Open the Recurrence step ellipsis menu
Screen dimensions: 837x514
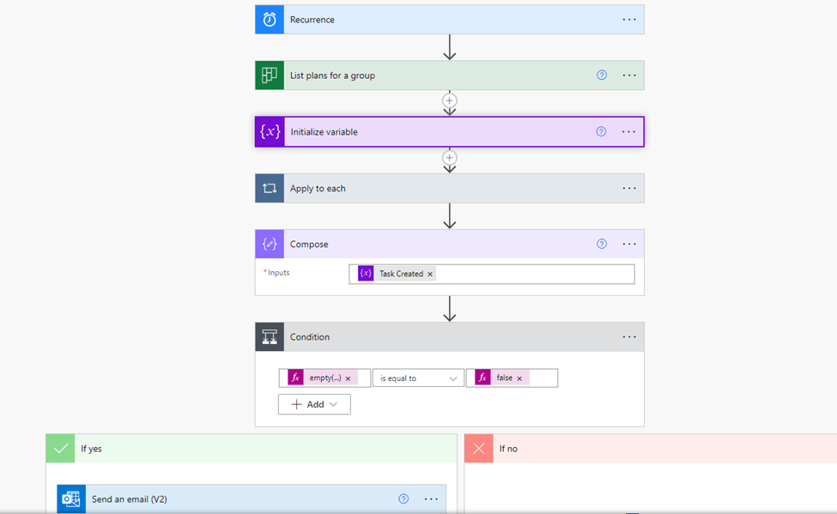[629, 20]
